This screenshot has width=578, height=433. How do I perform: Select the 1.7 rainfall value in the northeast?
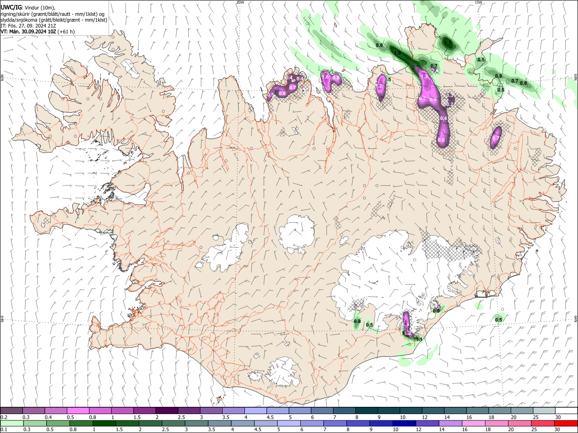point(447,43)
